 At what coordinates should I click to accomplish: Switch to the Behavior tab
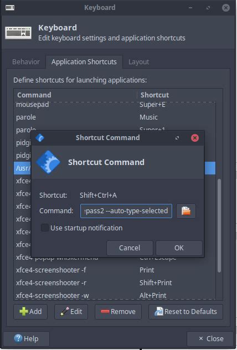coord(26,62)
